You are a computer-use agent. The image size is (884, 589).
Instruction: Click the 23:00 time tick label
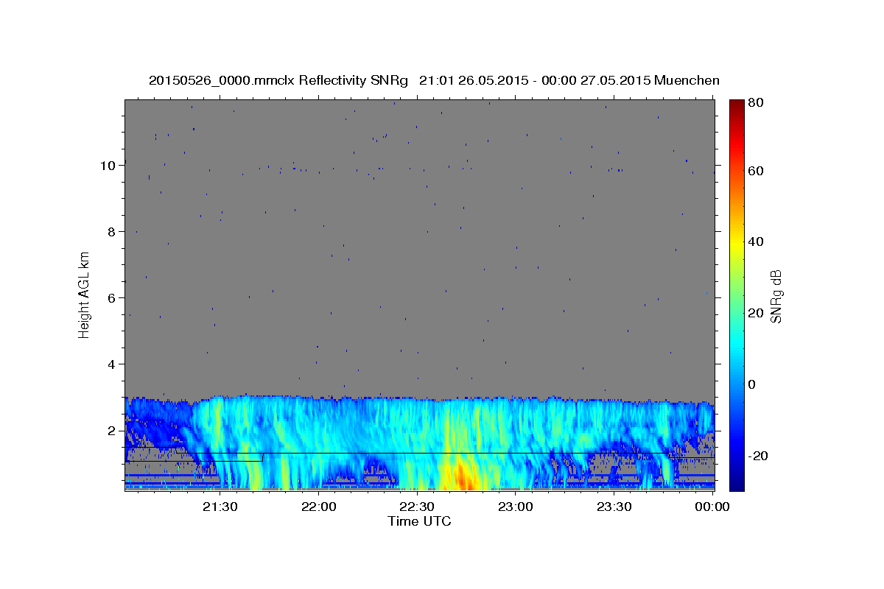tap(515, 507)
